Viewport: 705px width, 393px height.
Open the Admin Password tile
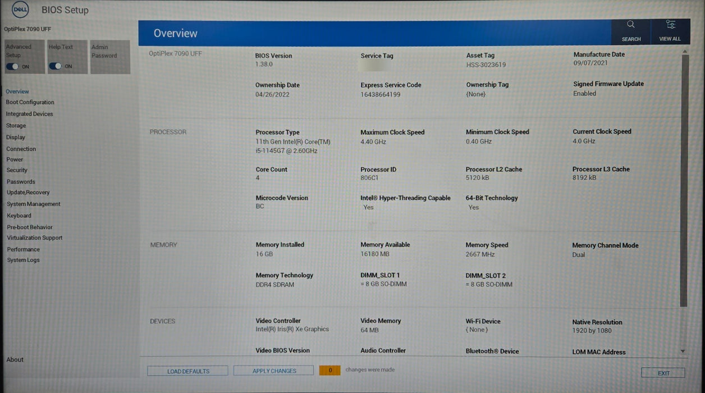coord(110,57)
